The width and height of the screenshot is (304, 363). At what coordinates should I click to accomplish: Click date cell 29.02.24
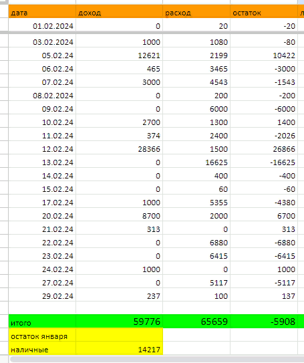(42, 296)
